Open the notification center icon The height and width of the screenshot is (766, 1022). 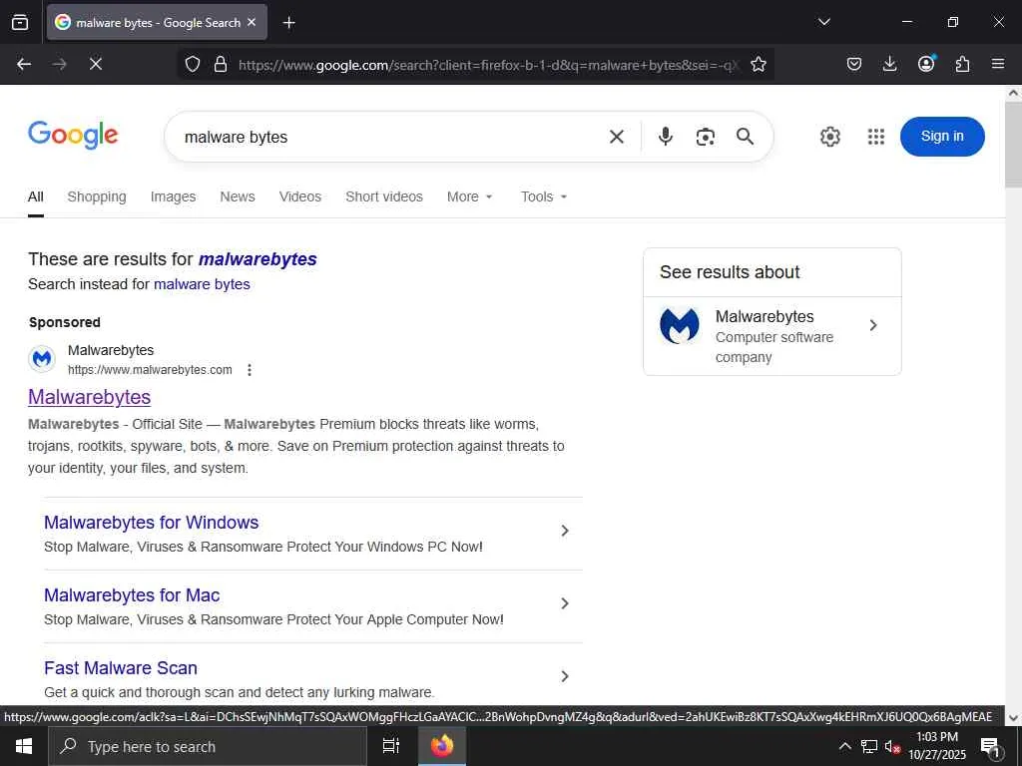pyautogui.click(x=990, y=747)
